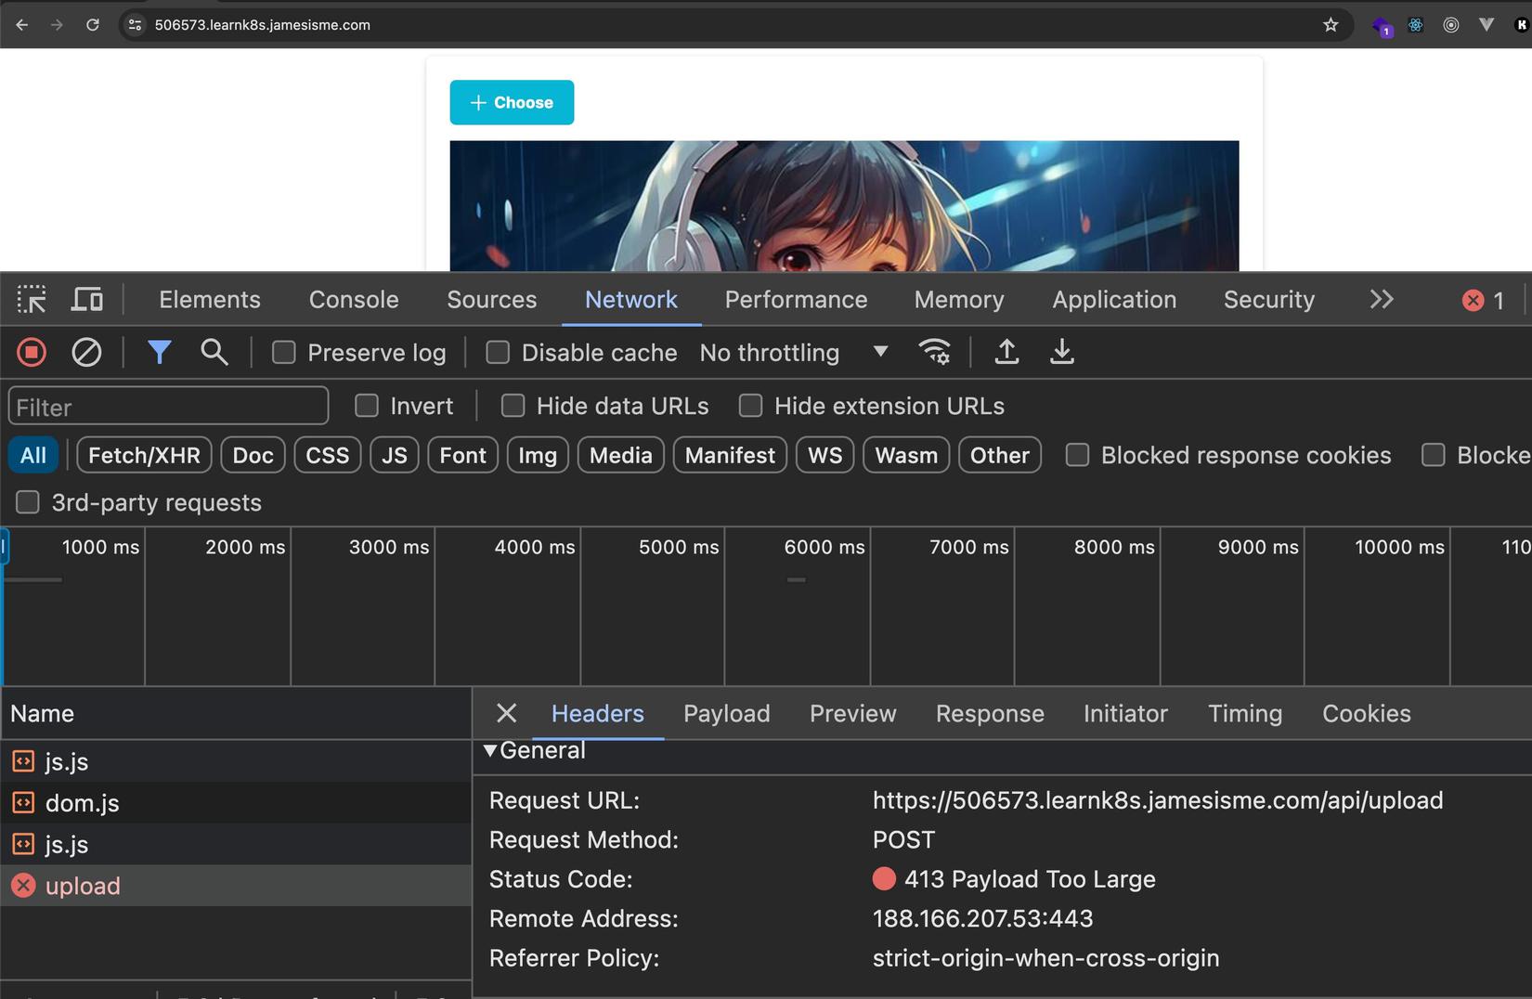The height and width of the screenshot is (999, 1532).
Task: Click the Choose upload button
Action: (x=512, y=102)
